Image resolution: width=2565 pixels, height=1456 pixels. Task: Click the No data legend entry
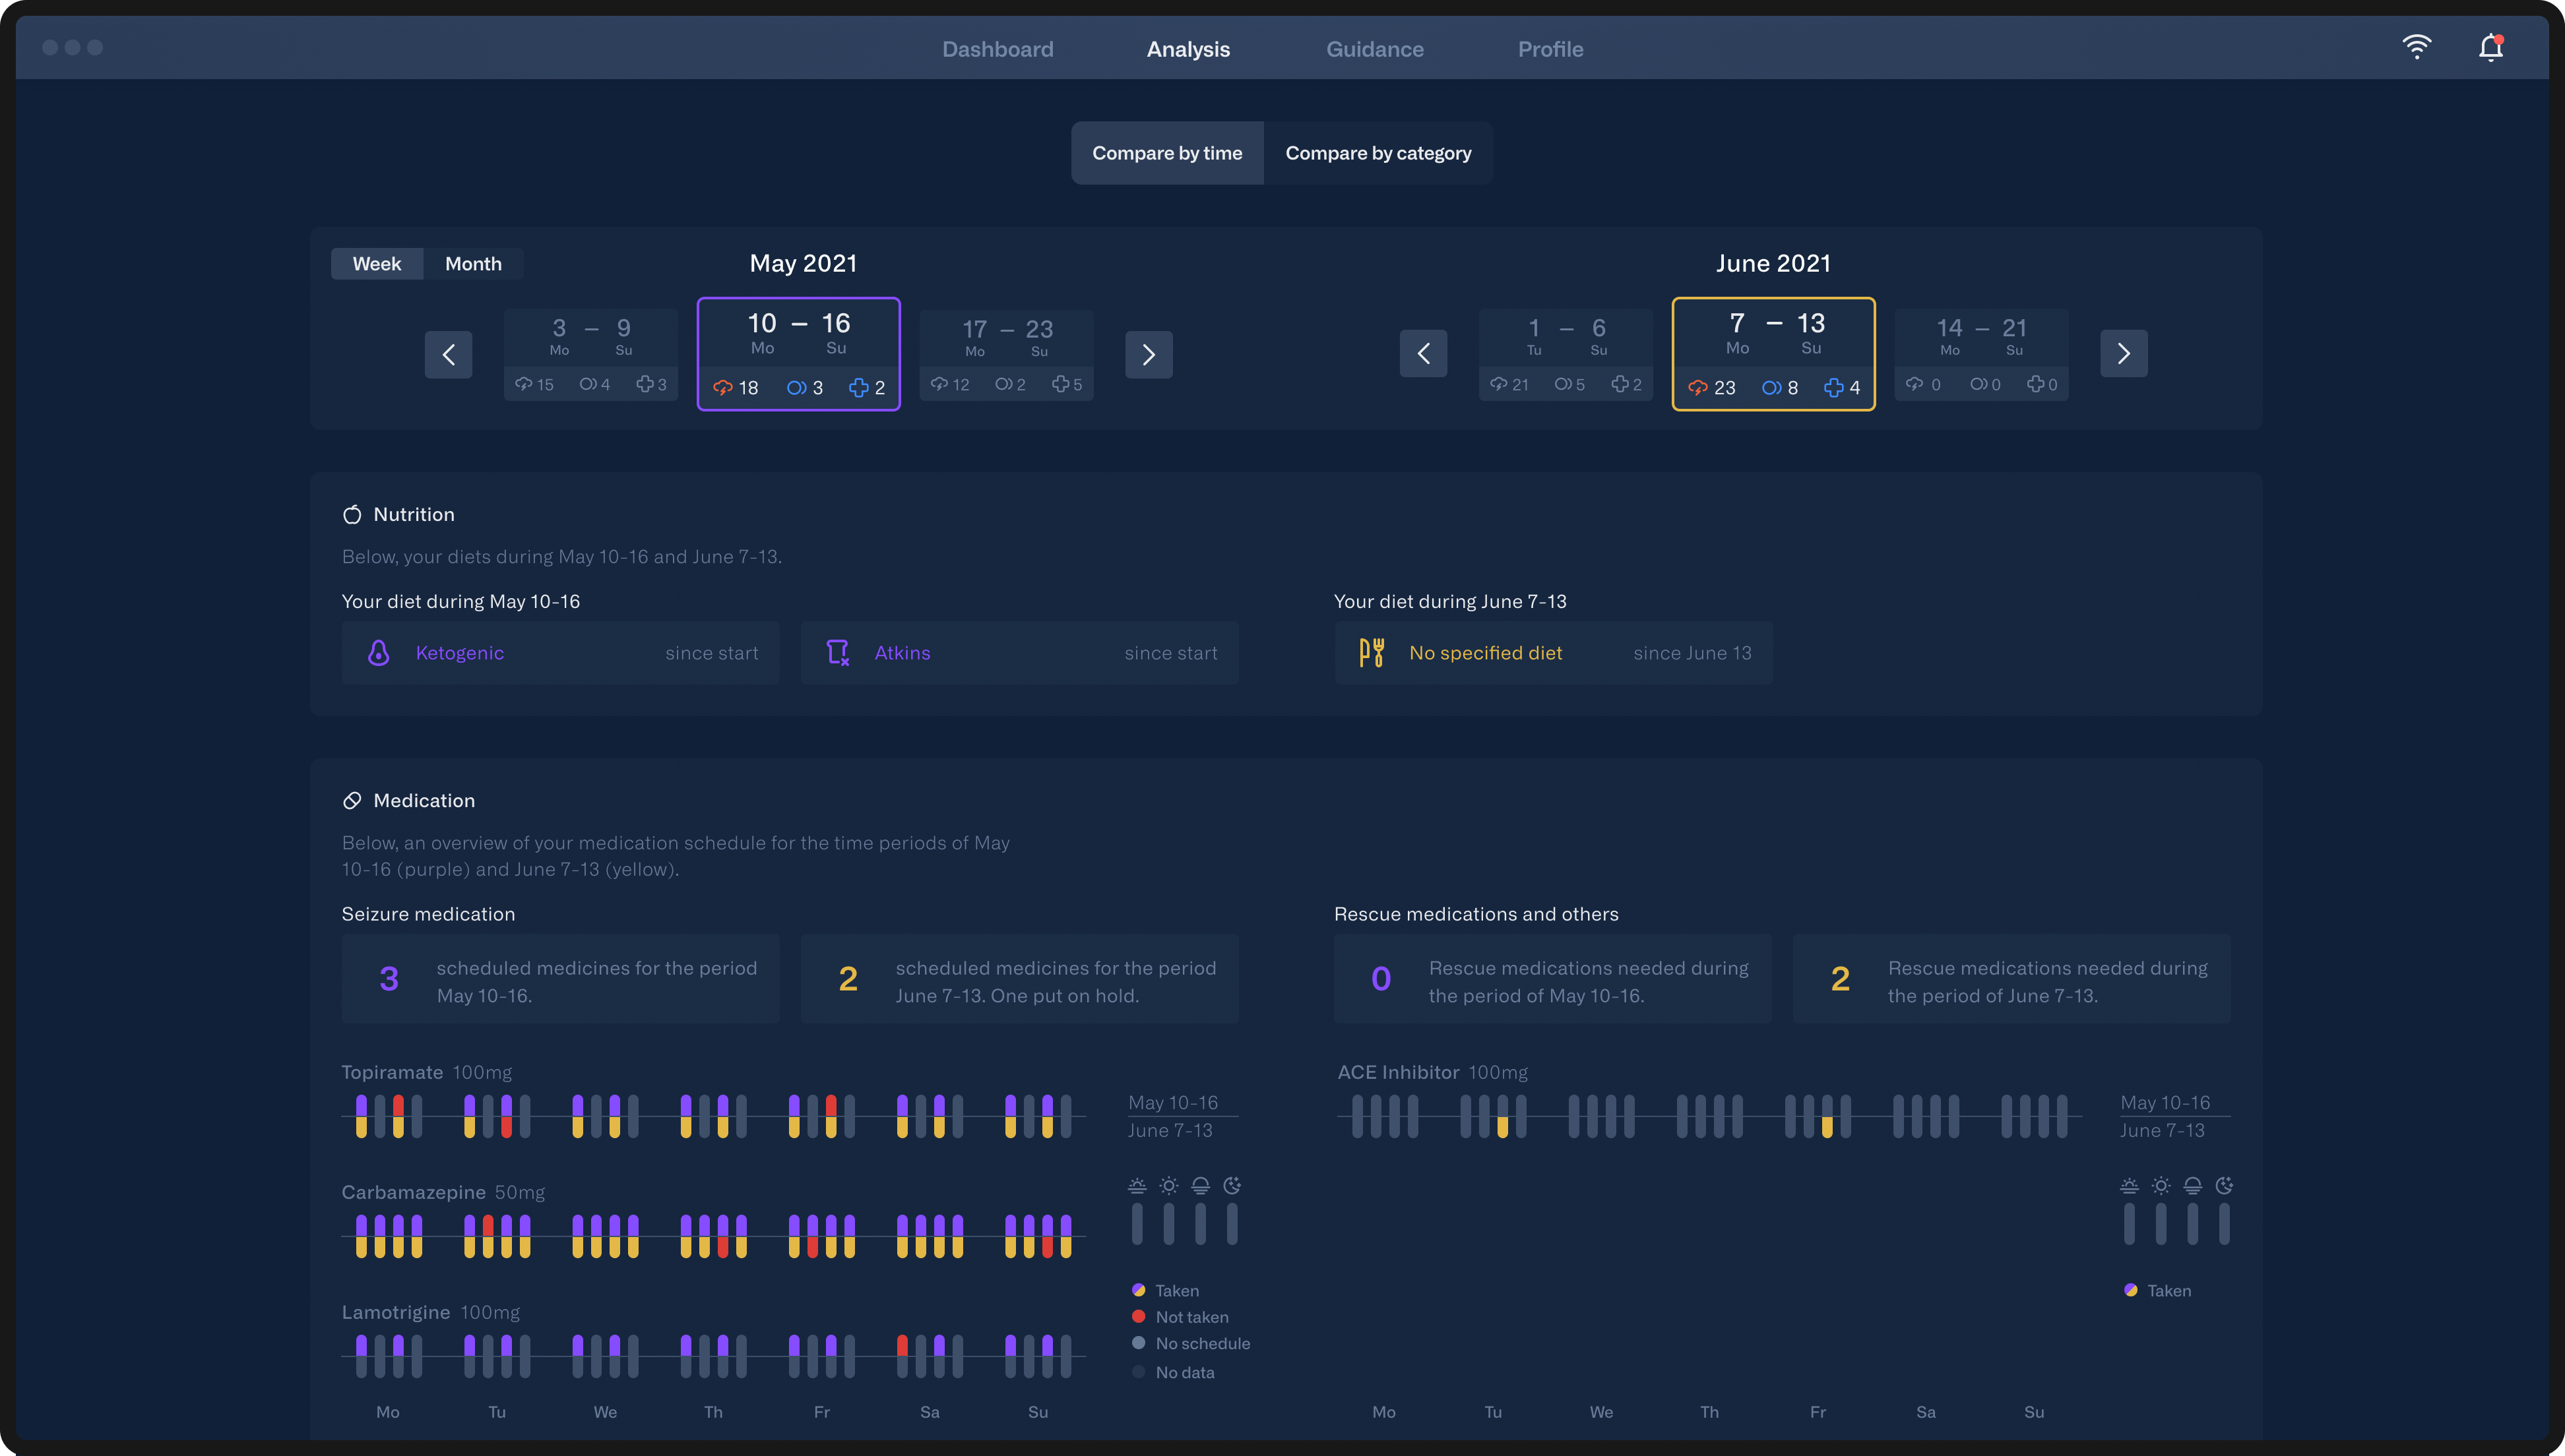coord(1174,1372)
